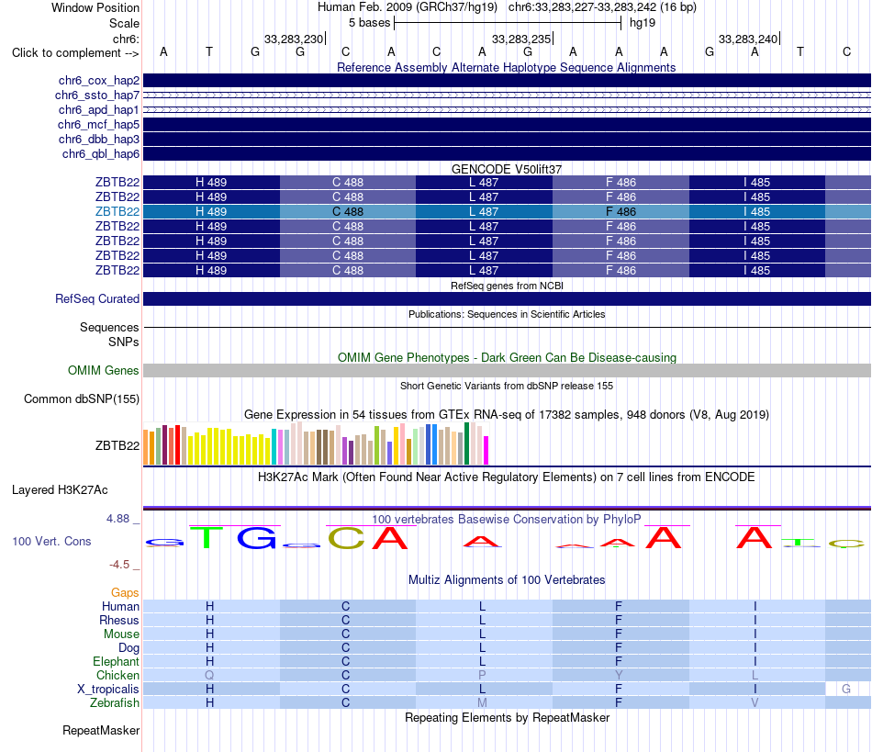This screenshot has width=872, height=752.
Task: Click I 485 codon in highlighted ZBTB22 row
Action: coord(757,212)
